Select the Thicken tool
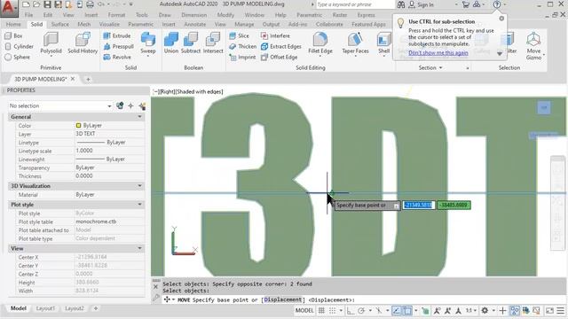The image size is (568, 319). point(242,46)
